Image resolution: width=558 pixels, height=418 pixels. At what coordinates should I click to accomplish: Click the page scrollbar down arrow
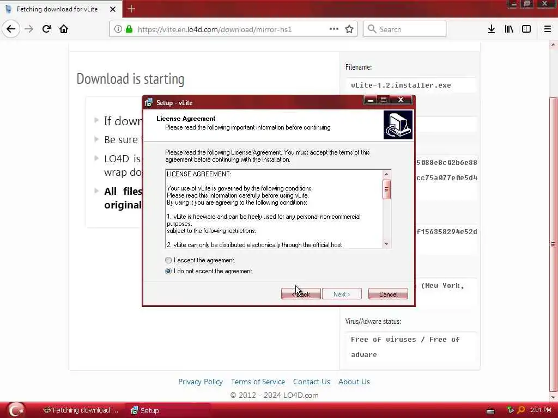coord(553,397)
